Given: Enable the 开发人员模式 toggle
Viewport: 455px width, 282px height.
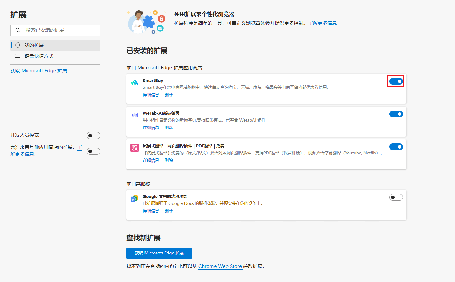Looking at the screenshot, I should (x=93, y=135).
